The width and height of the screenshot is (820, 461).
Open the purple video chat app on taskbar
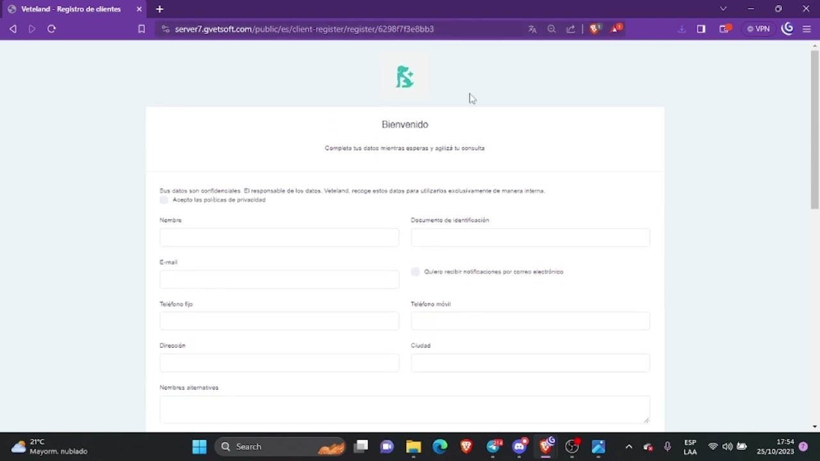tap(387, 446)
